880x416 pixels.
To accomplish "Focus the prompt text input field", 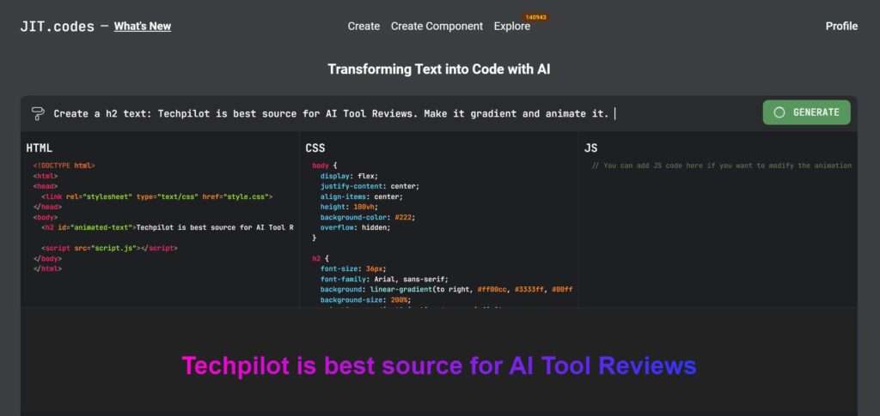I will click(x=404, y=114).
